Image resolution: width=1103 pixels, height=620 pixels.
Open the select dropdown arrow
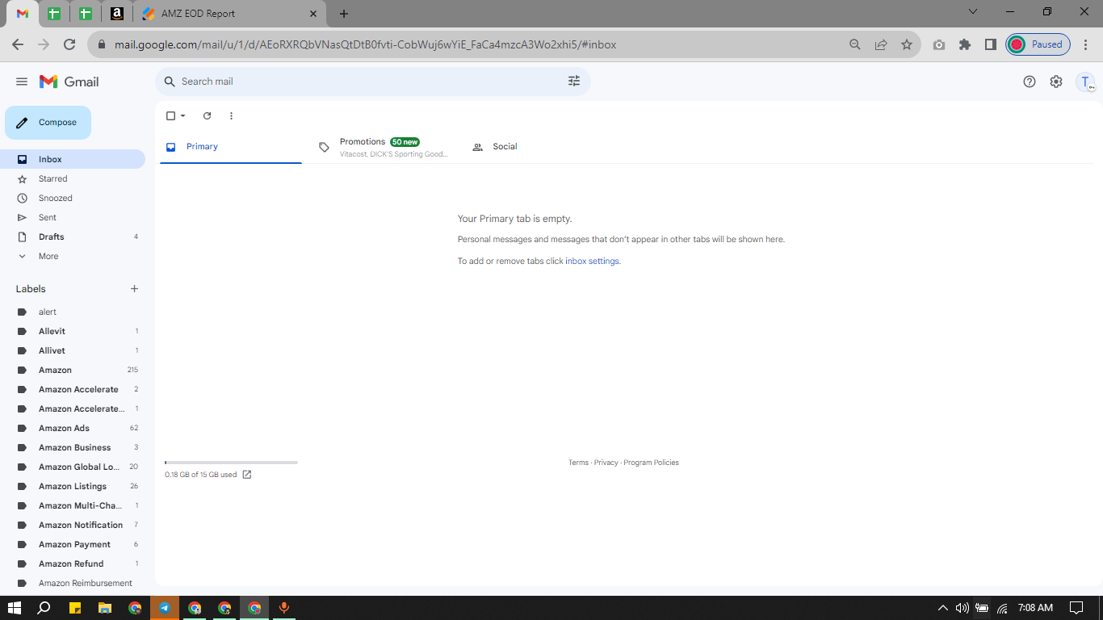click(183, 116)
